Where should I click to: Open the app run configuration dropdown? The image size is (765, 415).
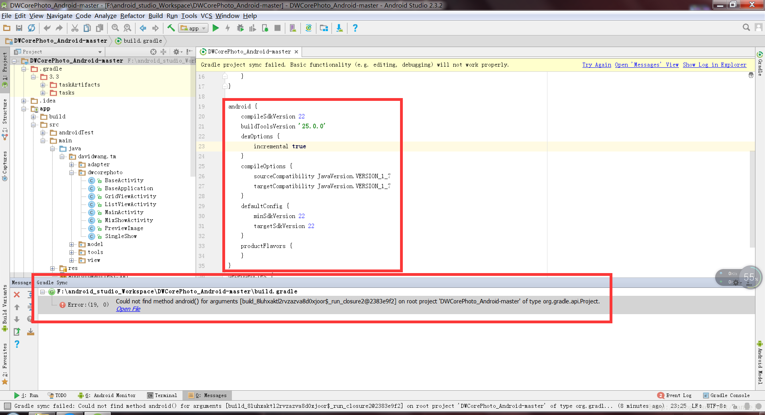coord(193,28)
